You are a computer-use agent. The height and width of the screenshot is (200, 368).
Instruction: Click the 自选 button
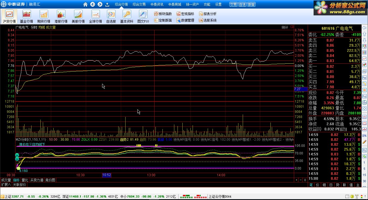point(242,4)
